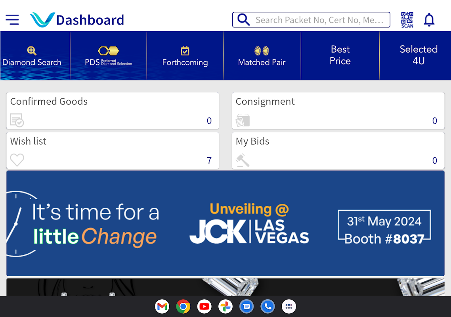Open the hamburger navigation menu

pyautogui.click(x=12, y=20)
